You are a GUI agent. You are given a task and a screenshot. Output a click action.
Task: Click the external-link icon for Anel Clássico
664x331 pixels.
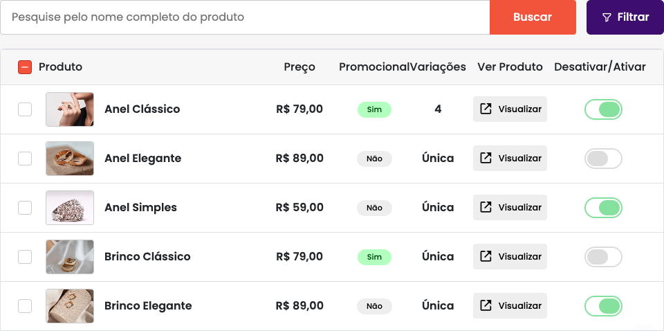pos(486,109)
